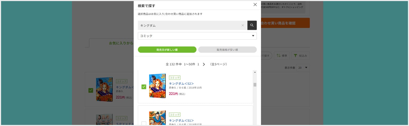The image size is (409, 126).
Task: Open the キングダム<52> title link
Action: click(181, 83)
